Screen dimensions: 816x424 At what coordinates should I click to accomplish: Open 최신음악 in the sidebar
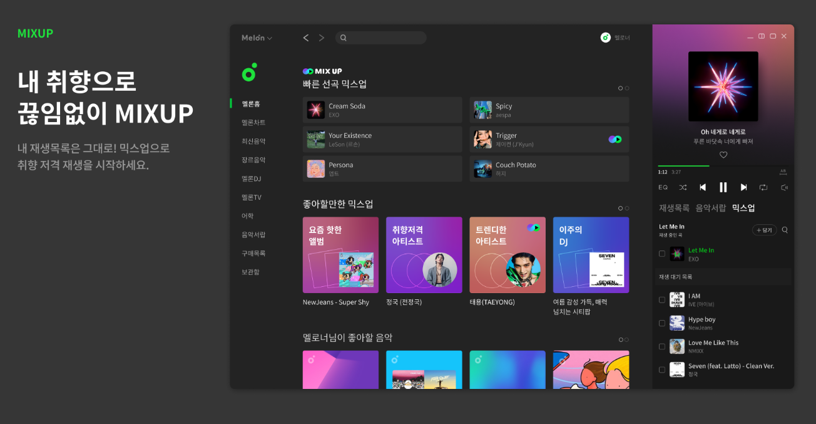click(x=253, y=141)
